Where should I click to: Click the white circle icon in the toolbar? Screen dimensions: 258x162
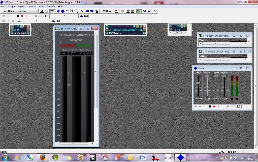[68, 11]
